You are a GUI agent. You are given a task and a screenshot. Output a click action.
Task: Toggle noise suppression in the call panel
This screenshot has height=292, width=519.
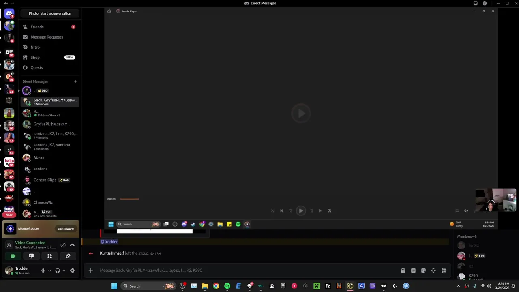(63, 245)
